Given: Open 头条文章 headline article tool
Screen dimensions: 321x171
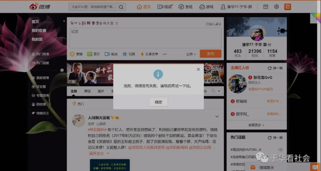Looking at the screenshot, I should [149, 54].
